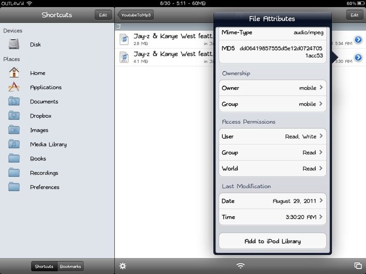Open detail arrow for 3:30 AM file
Image resolution: width=366 pixels, height=274 pixels.
[358, 58]
